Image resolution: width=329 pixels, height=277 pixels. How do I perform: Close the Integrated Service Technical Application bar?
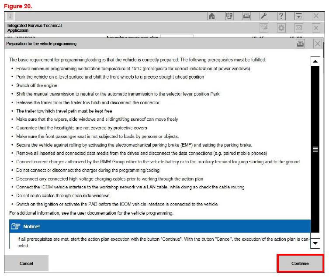316,28
